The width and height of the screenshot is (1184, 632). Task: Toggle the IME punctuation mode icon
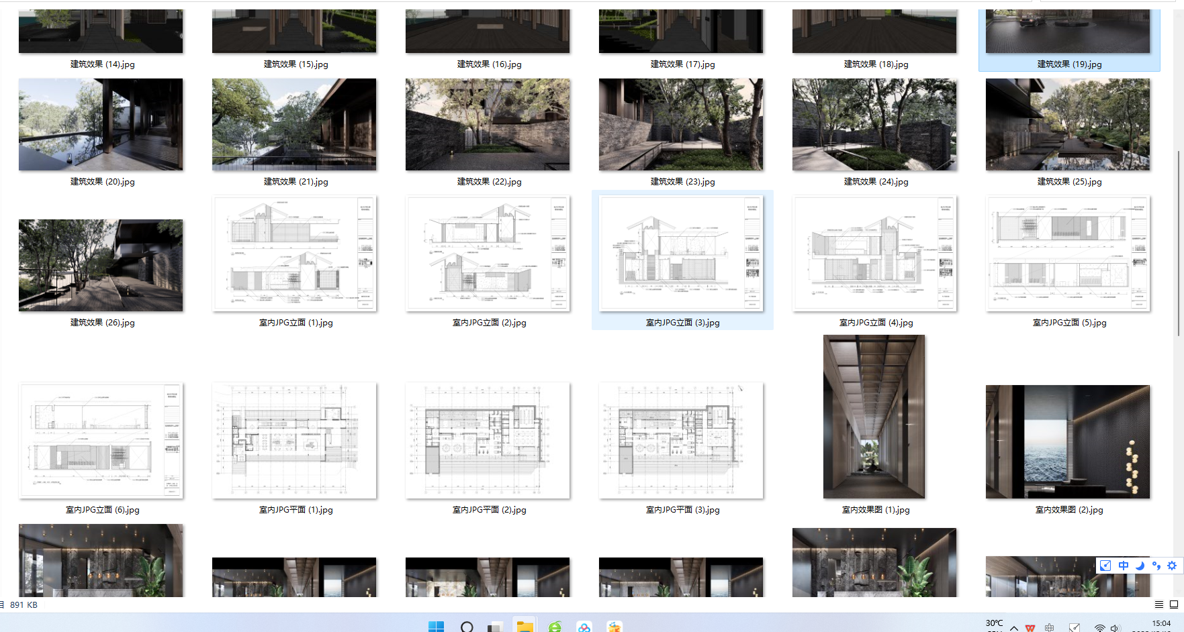click(1156, 566)
